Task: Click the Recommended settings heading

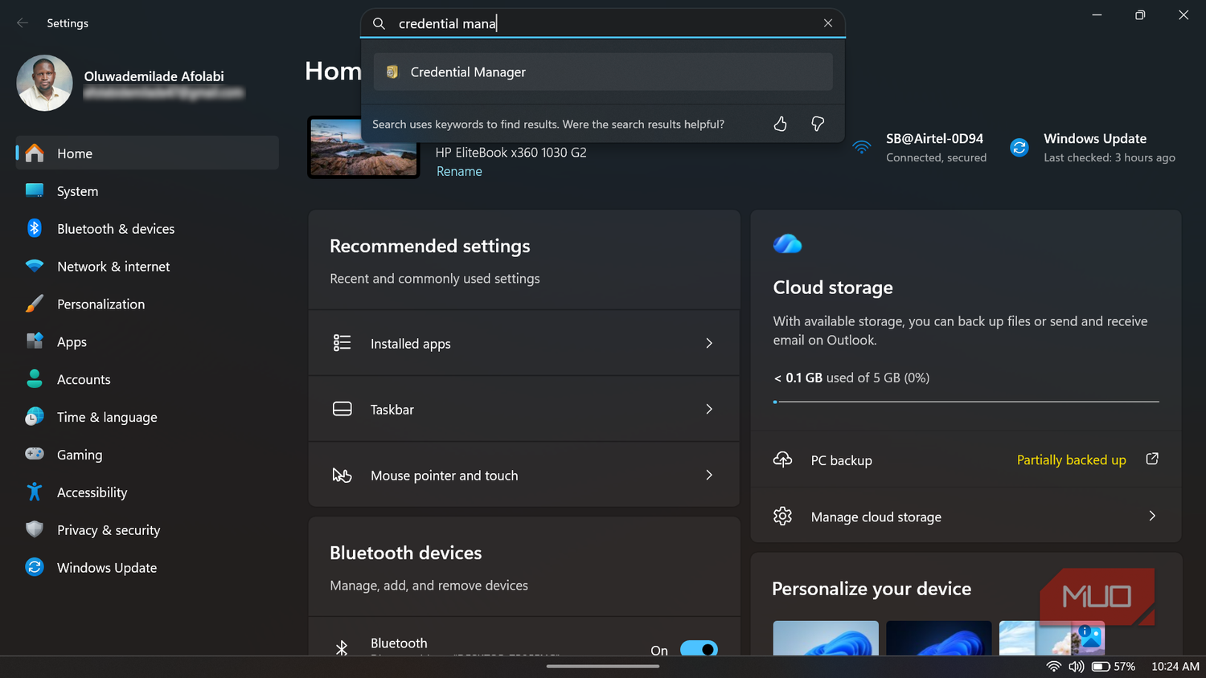Action: click(430, 246)
